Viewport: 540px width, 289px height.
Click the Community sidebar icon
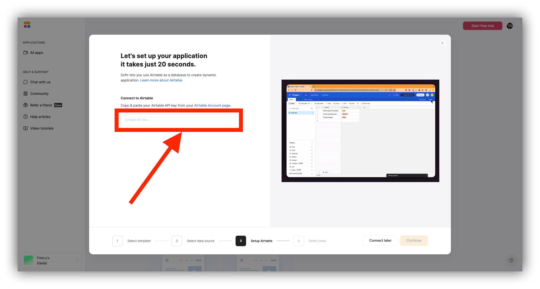coord(27,94)
